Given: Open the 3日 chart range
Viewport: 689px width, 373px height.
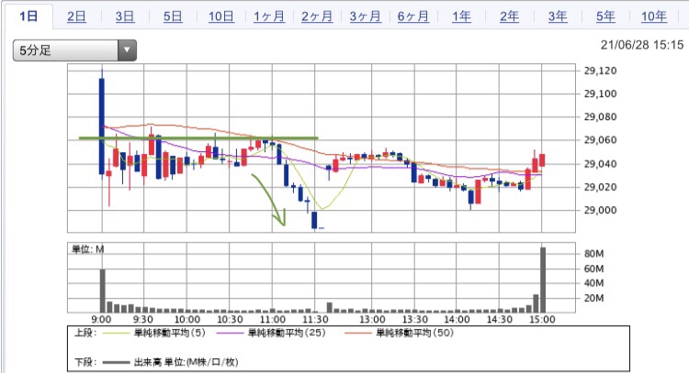Looking at the screenshot, I should 125,16.
